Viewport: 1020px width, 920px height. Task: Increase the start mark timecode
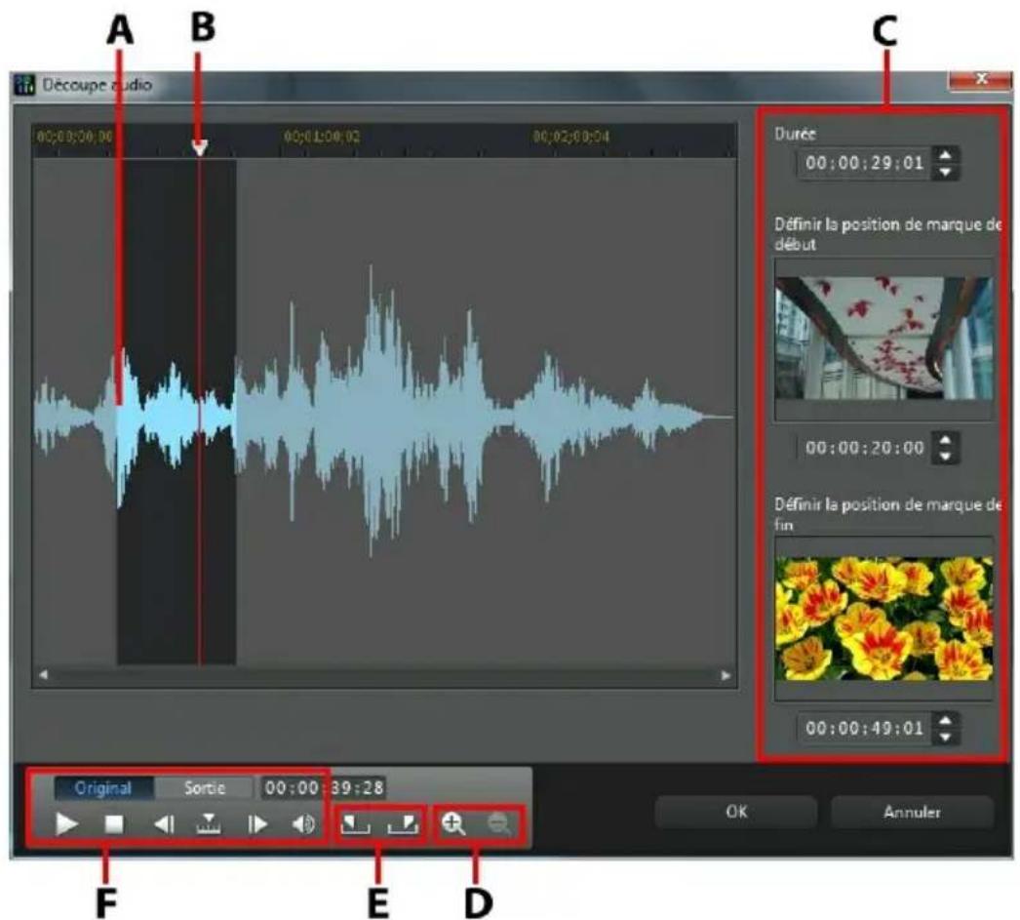pyautogui.click(x=946, y=440)
